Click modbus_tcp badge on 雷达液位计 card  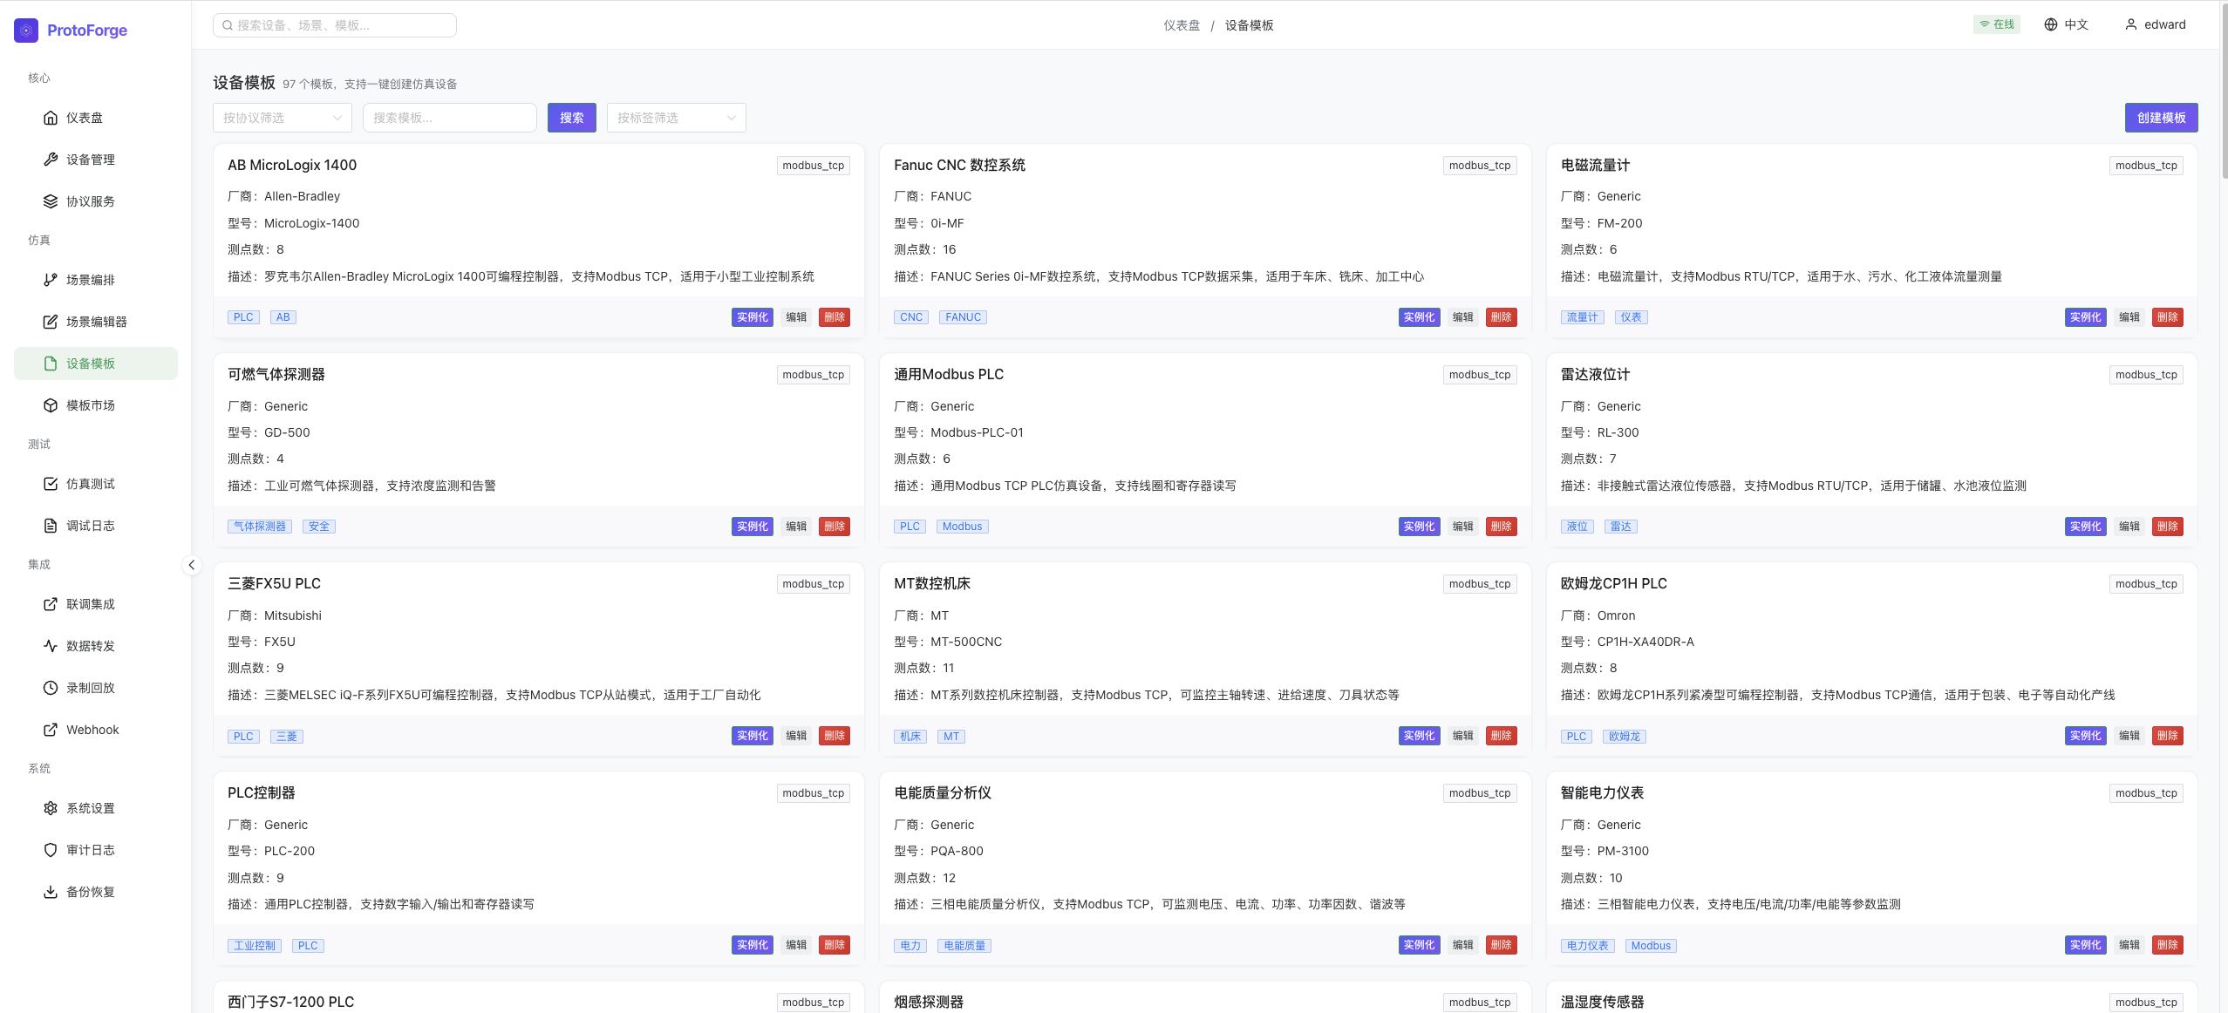[2146, 375]
